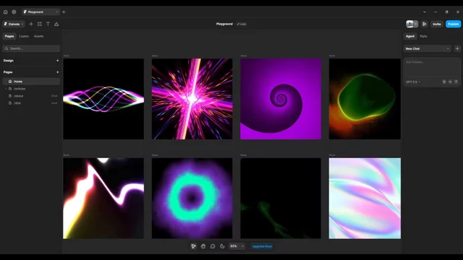The image size is (463, 260).
Task: Send the Ask Framer prompt arrow
Action: click(x=456, y=82)
